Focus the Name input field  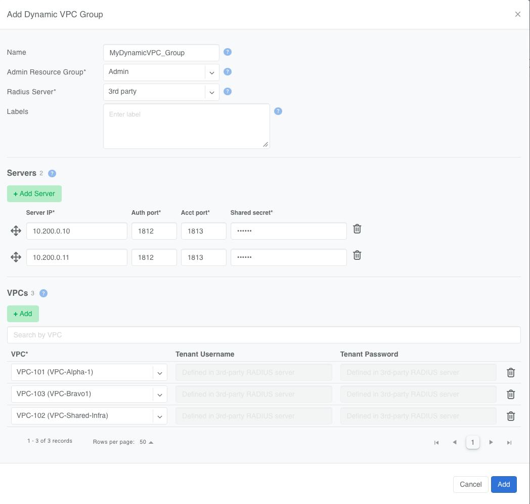(161, 53)
